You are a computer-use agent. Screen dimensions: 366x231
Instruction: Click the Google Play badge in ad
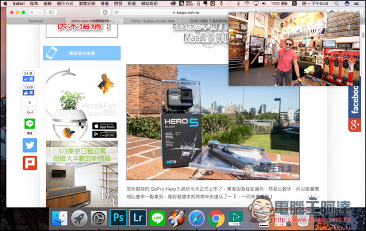pos(105,134)
